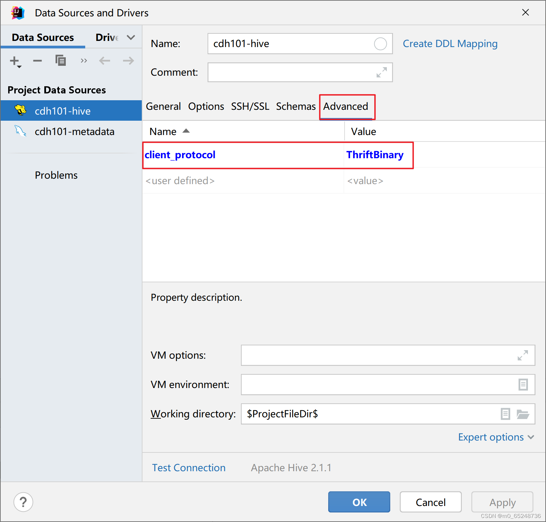
Task: Focus the Comment input field
Action: [x=300, y=72]
